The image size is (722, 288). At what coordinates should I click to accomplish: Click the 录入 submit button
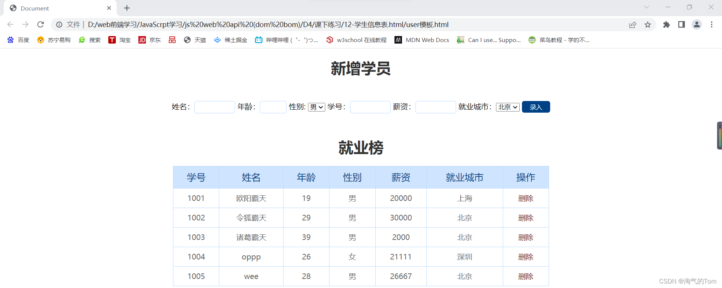click(536, 107)
